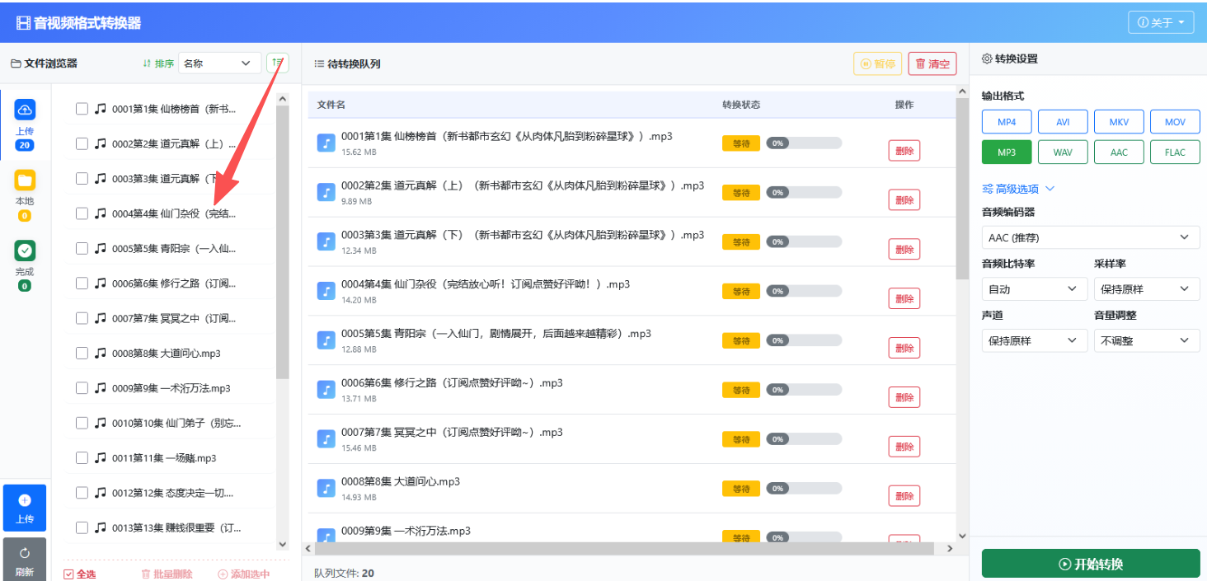Select AAC output format
This screenshot has height=581, width=1207.
point(1119,152)
